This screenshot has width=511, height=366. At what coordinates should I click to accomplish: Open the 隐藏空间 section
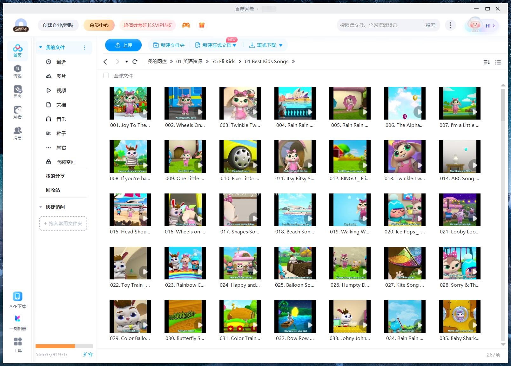coord(65,162)
